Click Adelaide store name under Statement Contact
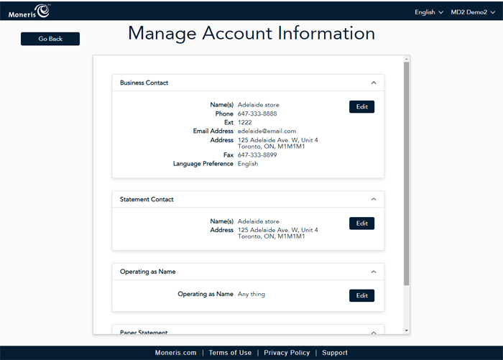This screenshot has width=503, height=360. [x=258, y=221]
